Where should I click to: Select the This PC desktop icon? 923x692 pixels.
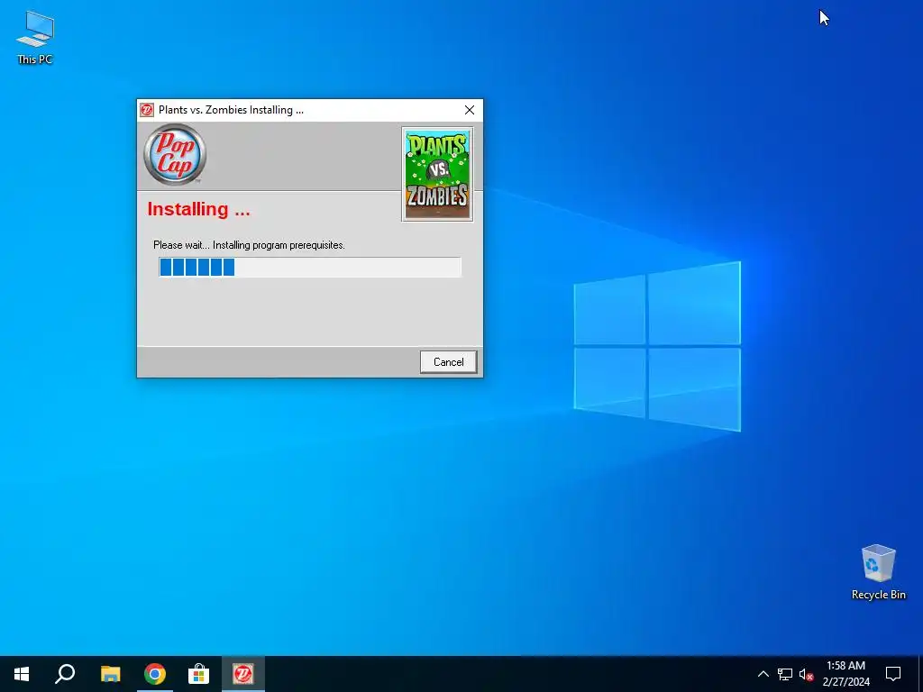35,37
